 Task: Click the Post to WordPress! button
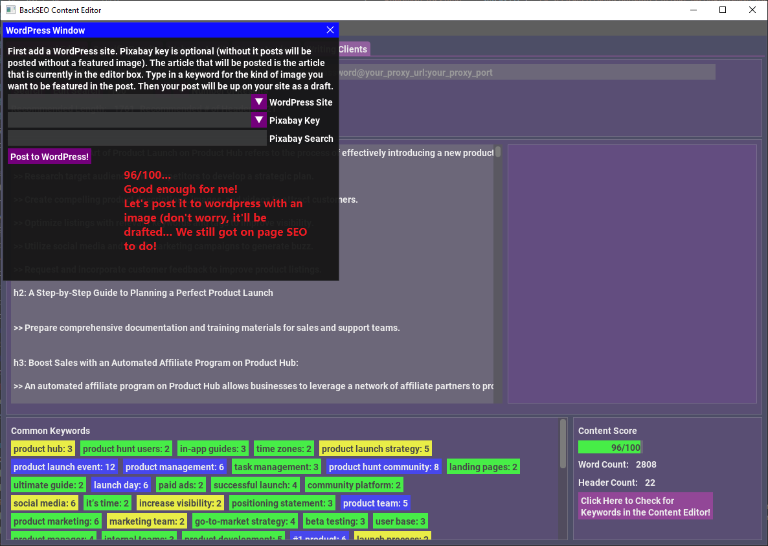click(x=49, y=157)
